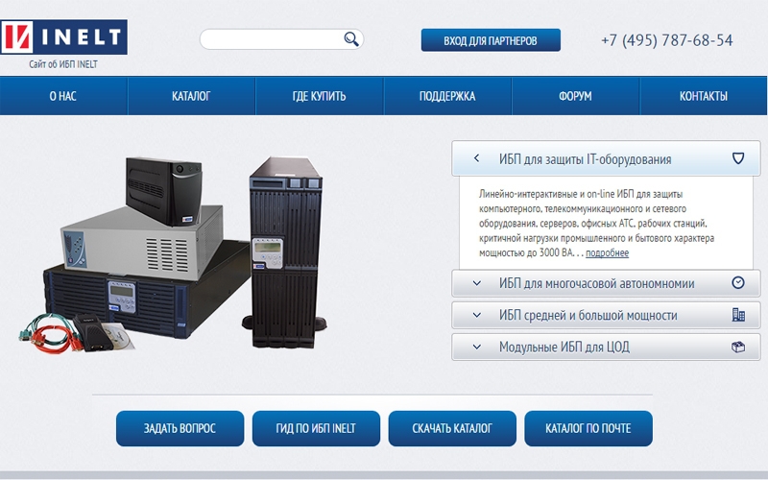Expand the Модульные ИБП для ЦОД section
This screenshot has width=768, height=480.
click(x=476, y=347)
